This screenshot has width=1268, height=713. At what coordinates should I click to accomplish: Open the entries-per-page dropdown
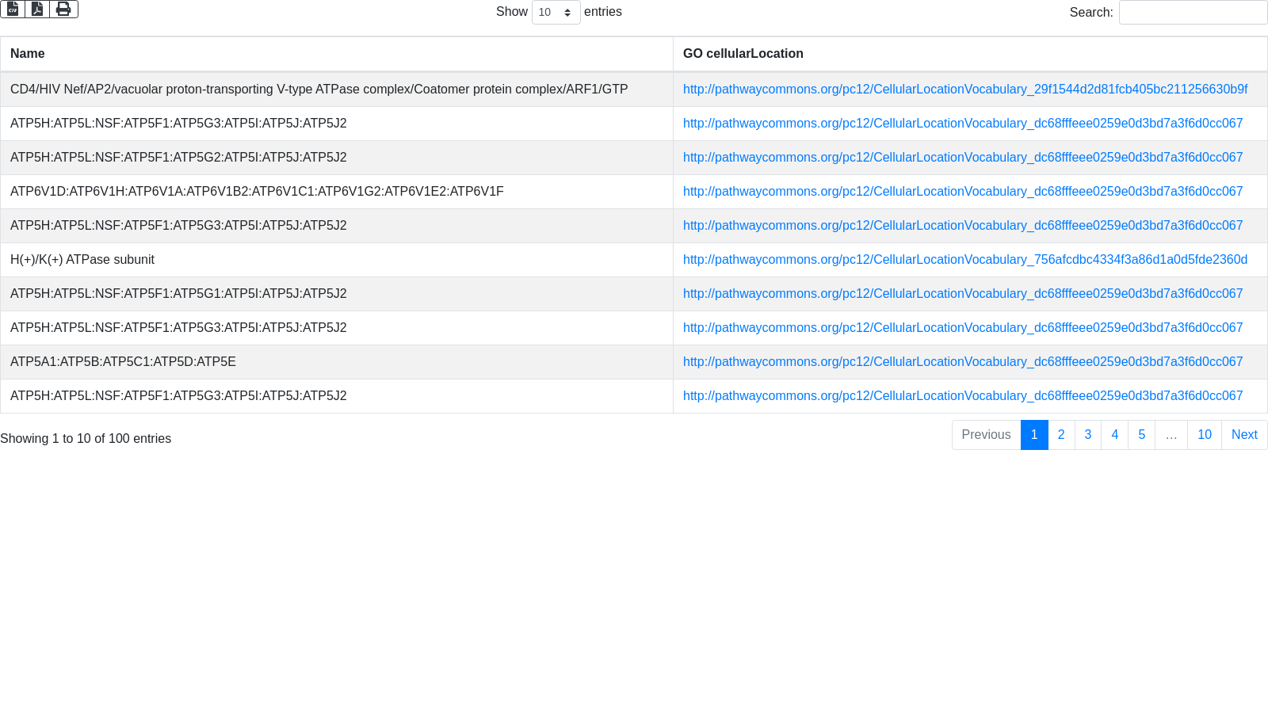[556, 12]
